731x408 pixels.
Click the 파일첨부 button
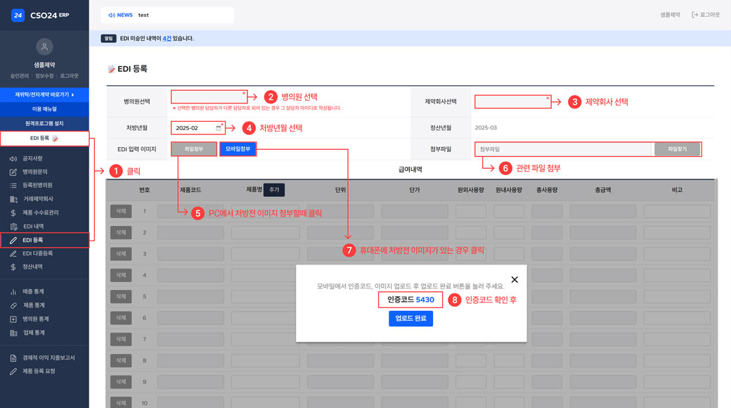pyautogui.click(x=193, y=149)
